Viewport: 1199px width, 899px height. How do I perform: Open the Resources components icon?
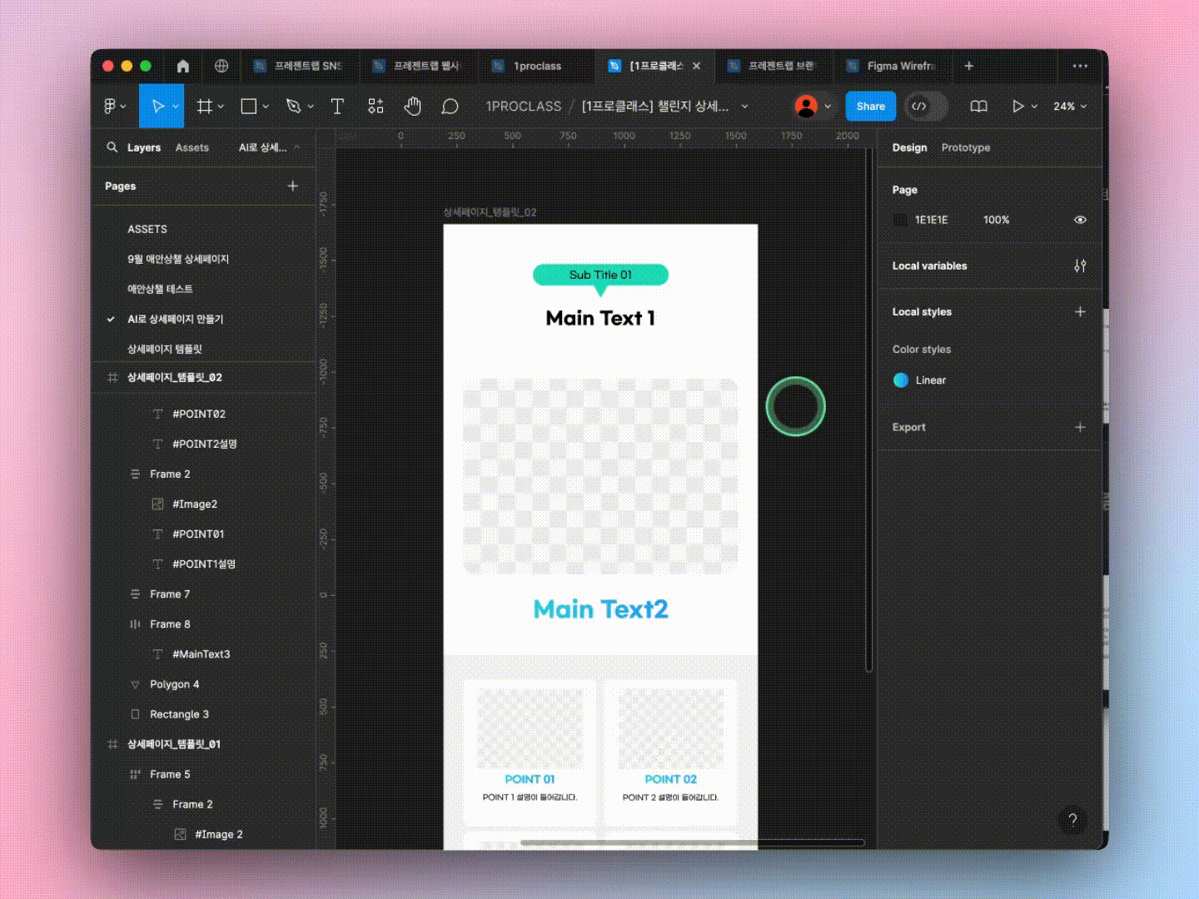pos(376,106)
